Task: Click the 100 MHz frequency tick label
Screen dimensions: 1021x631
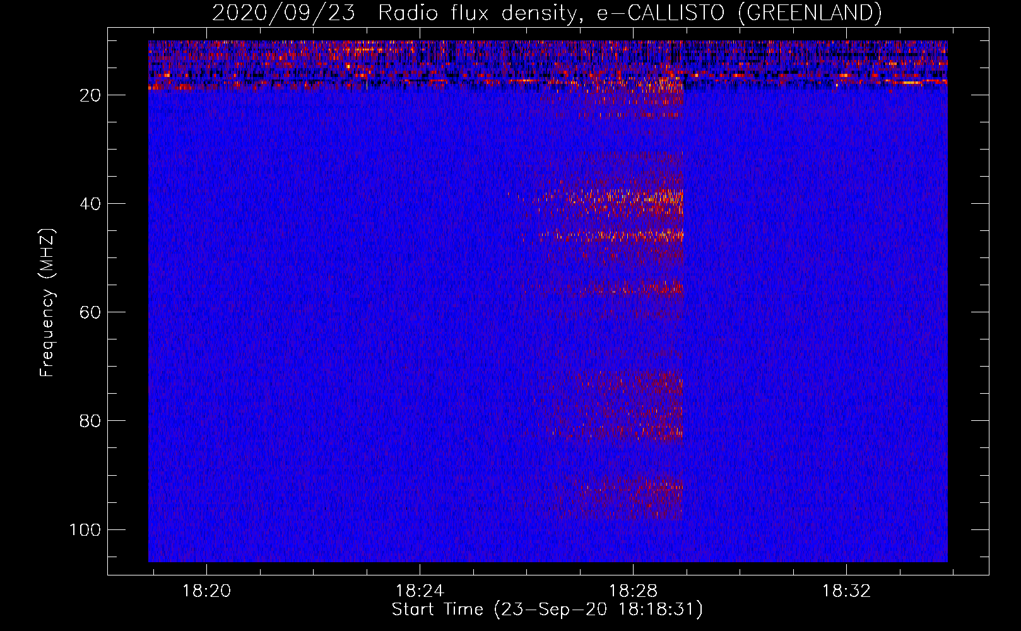Action: point(85,529)
